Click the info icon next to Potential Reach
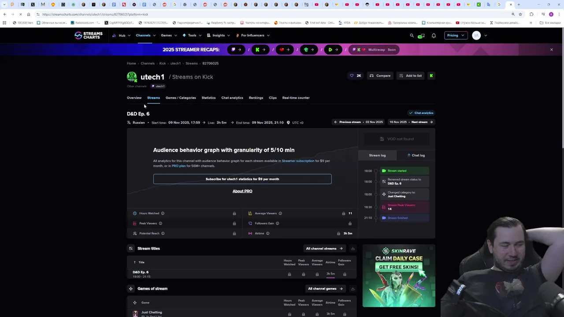This screenshot has height=317, width=564. click(x=163, y=233)
